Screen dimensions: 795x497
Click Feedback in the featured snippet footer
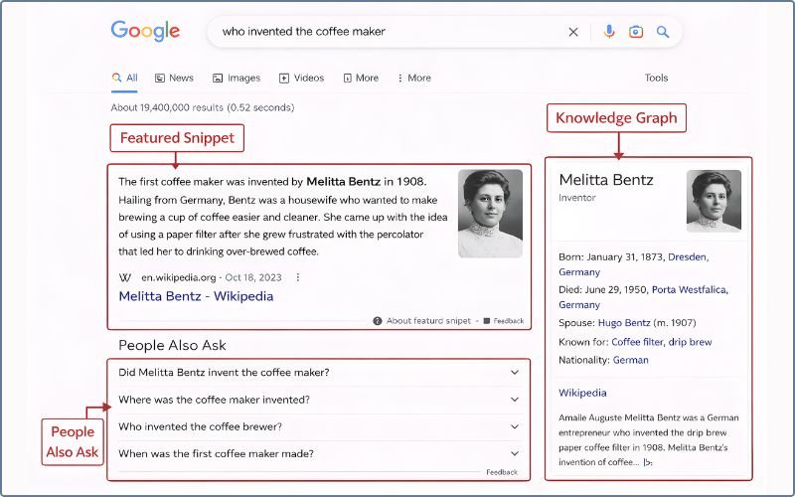pos(509,321)
